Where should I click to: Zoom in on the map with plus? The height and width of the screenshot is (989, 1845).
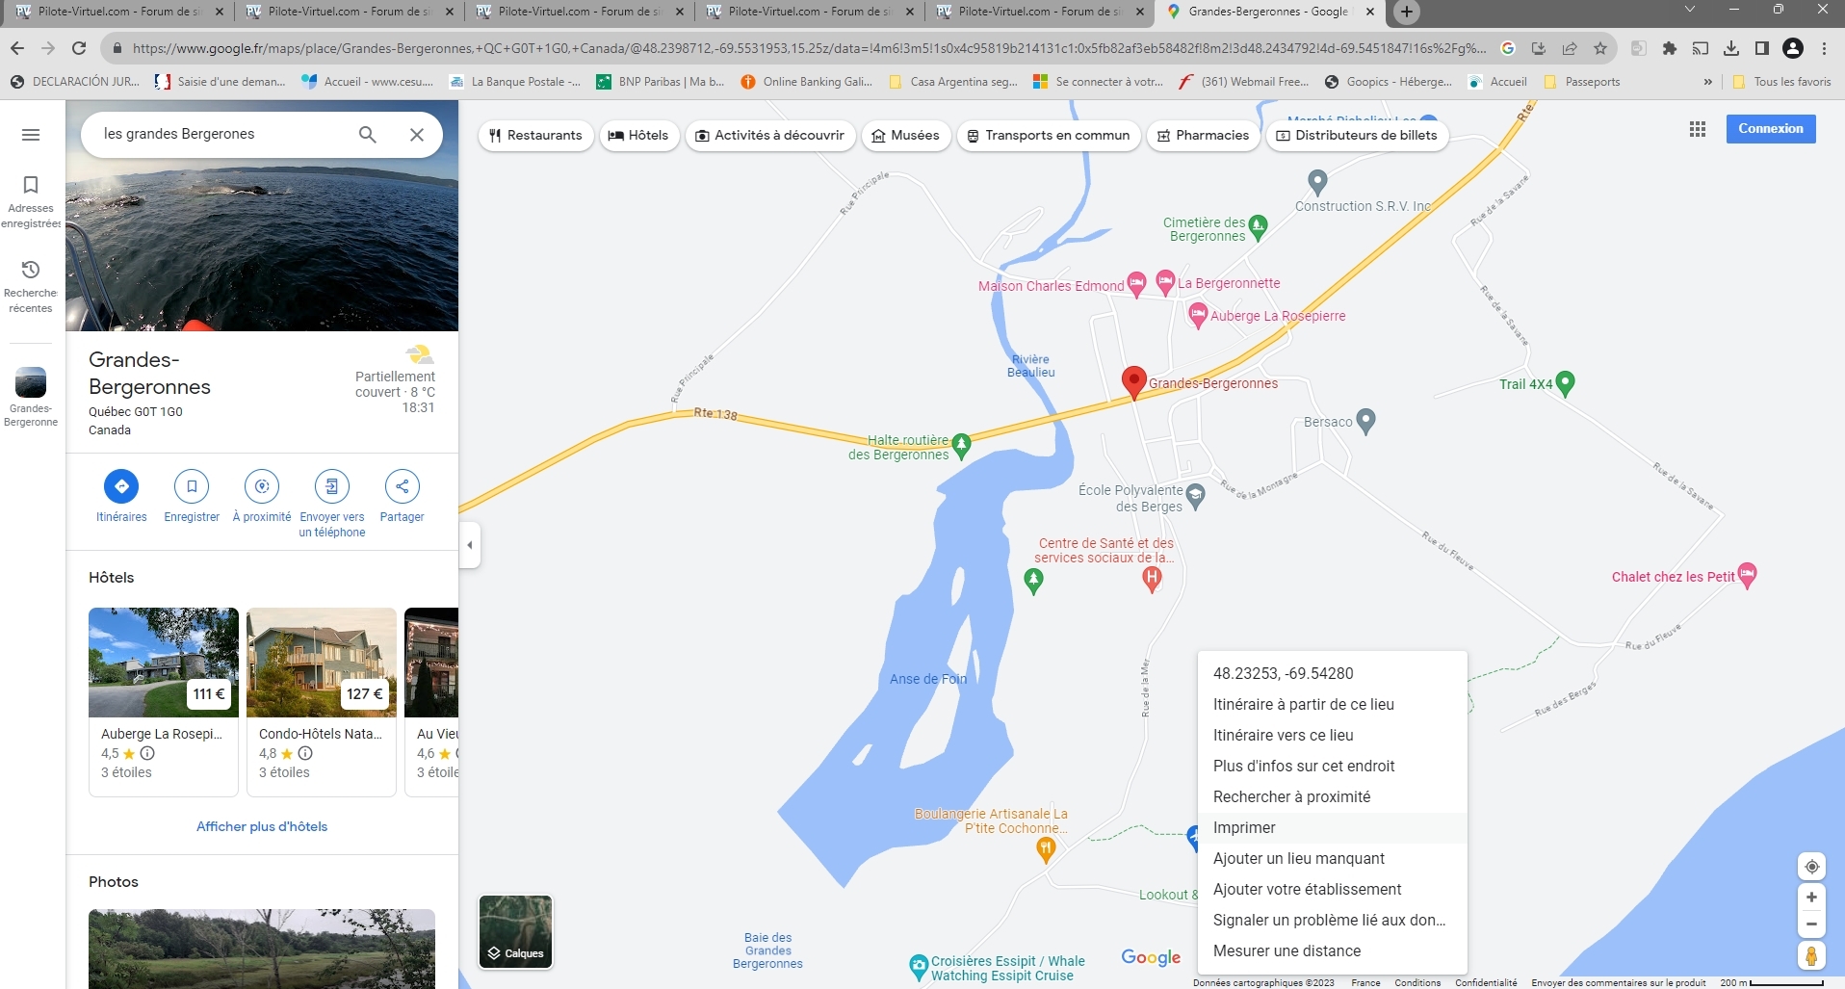click(x=1811, y=898)
